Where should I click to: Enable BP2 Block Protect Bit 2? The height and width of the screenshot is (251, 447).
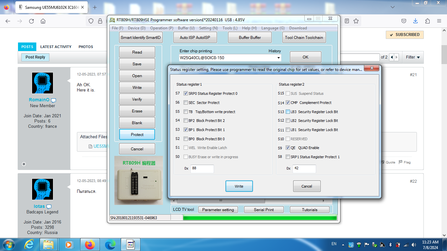point(186,121)
